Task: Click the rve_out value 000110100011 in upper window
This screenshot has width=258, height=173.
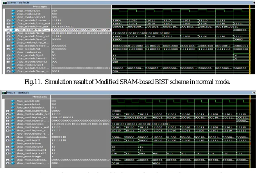Action: click(x=63, y=27)
